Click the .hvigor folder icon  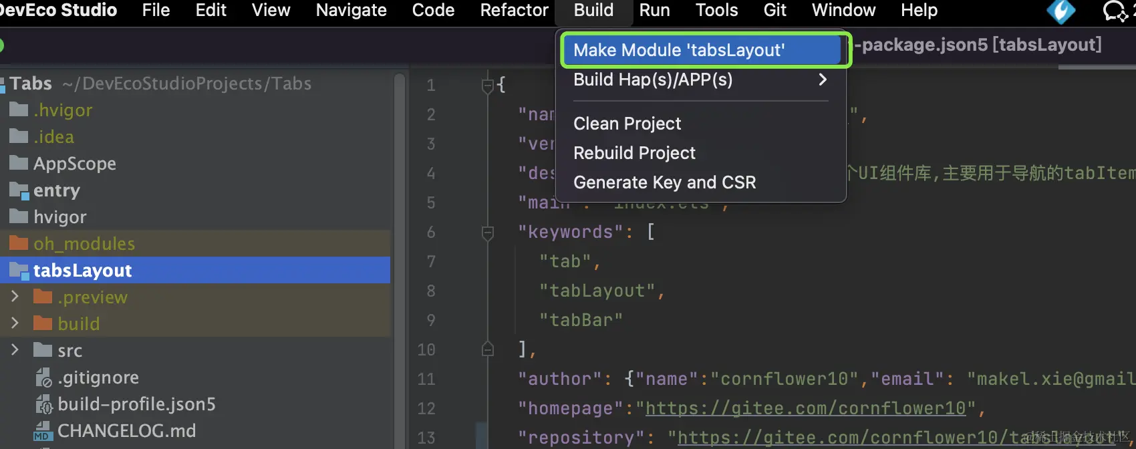(x=19, y=110)
